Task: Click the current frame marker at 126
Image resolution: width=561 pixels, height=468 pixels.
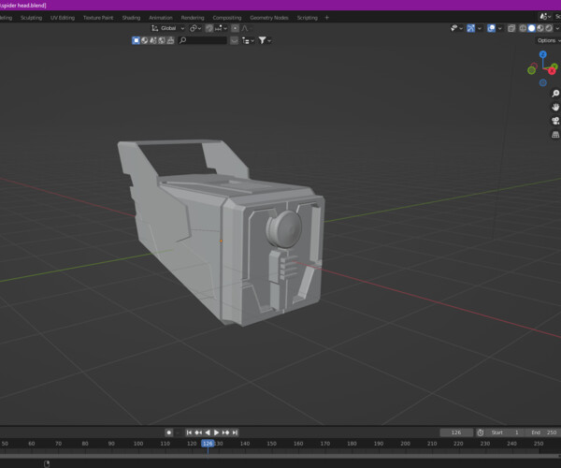Action: point(208,444)
